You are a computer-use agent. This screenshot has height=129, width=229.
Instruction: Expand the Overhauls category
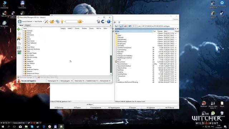tap(24, 31)
